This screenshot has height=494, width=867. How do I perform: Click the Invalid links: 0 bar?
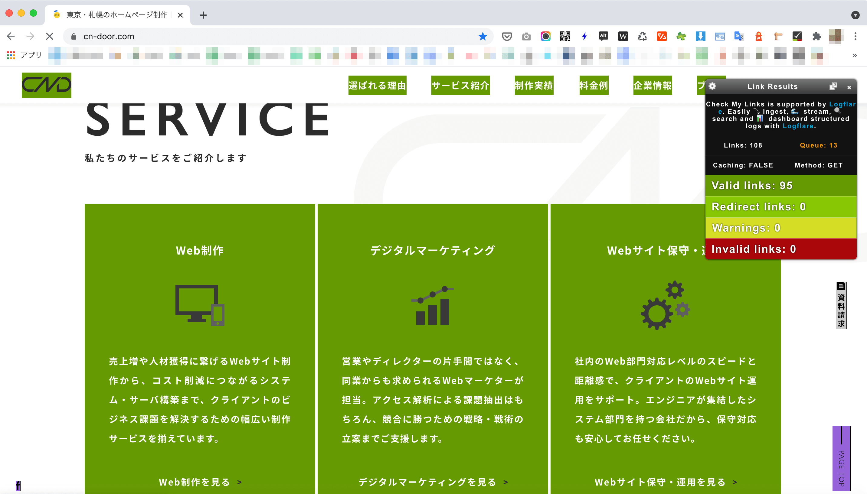pyautogui.click(x=781, y=249)
